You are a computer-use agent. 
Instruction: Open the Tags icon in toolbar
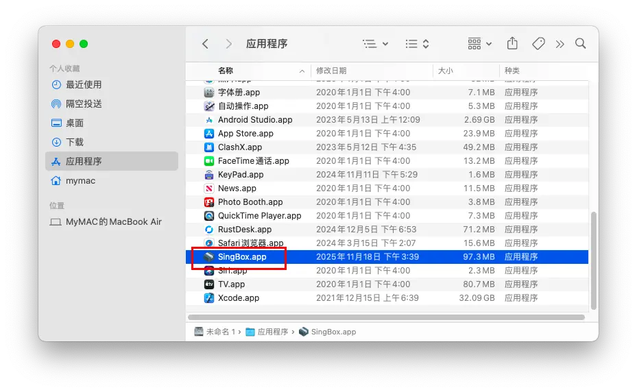(x=538, y=44)
